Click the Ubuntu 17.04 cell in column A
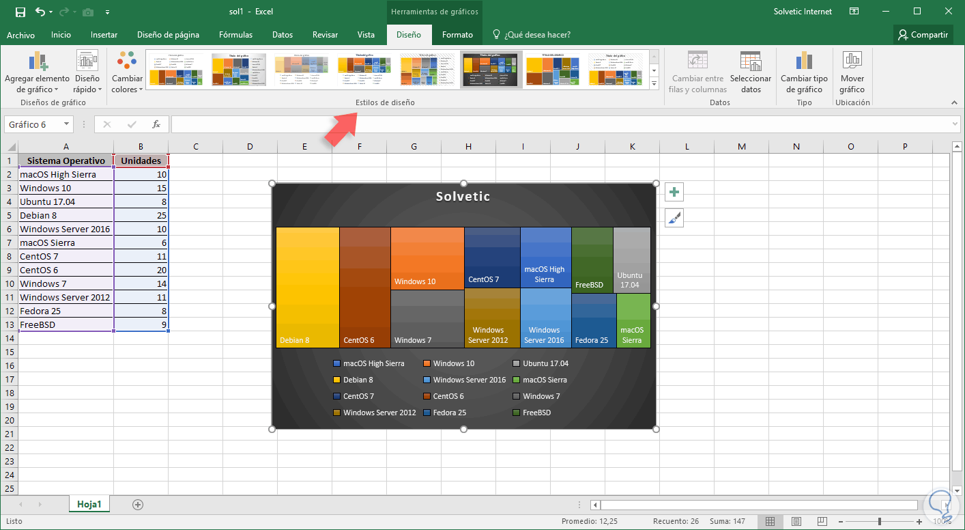The image size is (965, 530). [66, 201]
